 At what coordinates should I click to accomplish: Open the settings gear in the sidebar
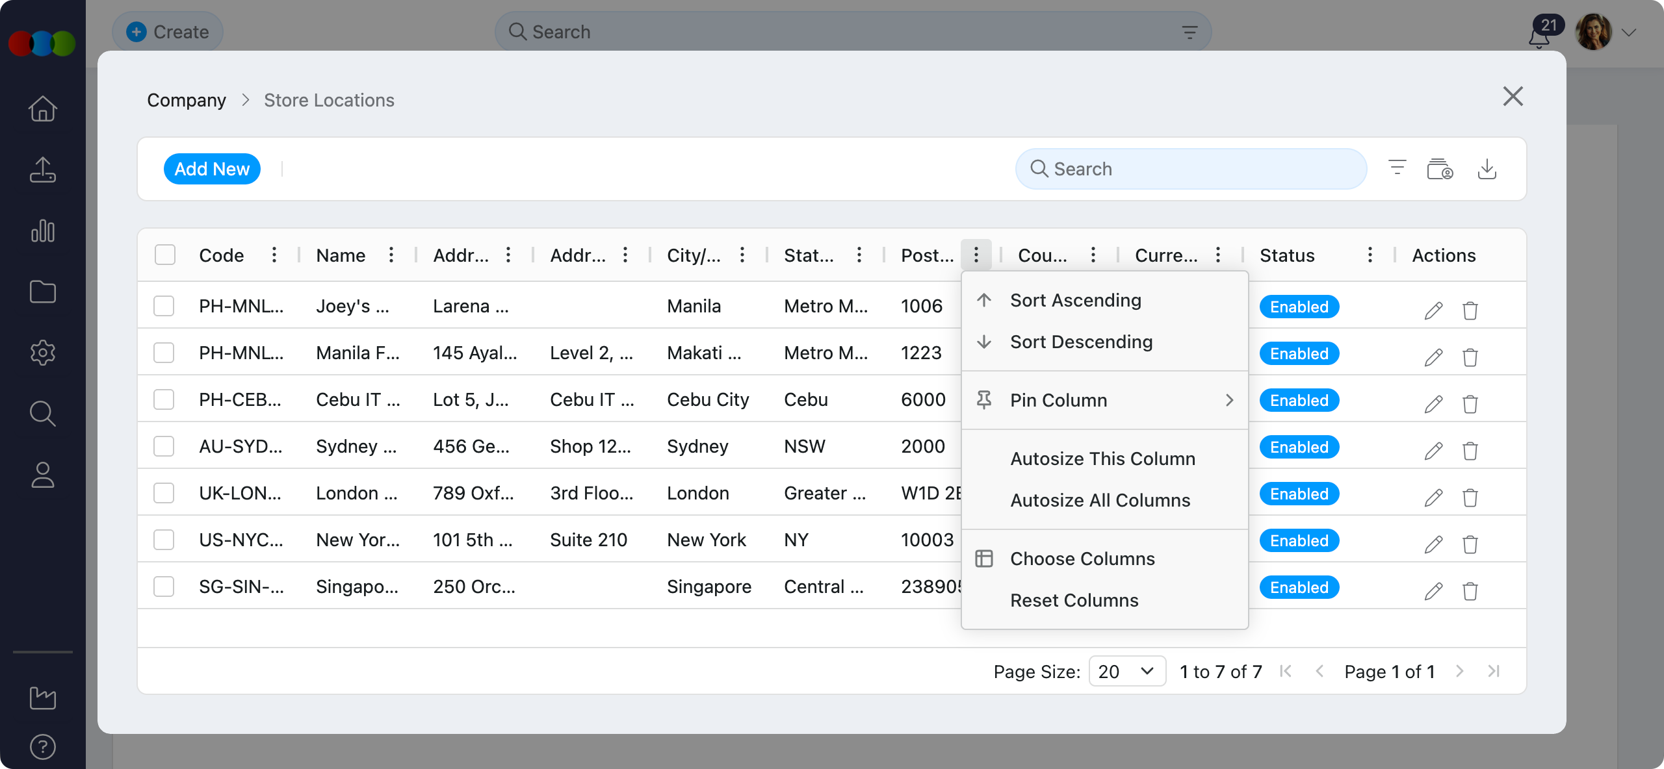(x=42, y=353)
